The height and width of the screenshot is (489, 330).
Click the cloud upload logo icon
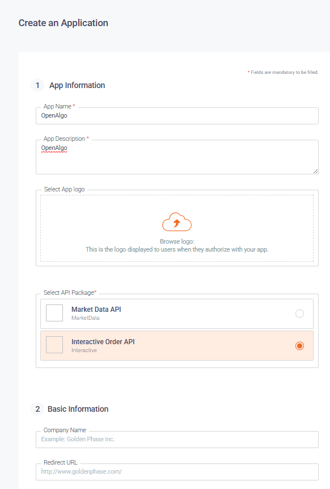[177, 221]
